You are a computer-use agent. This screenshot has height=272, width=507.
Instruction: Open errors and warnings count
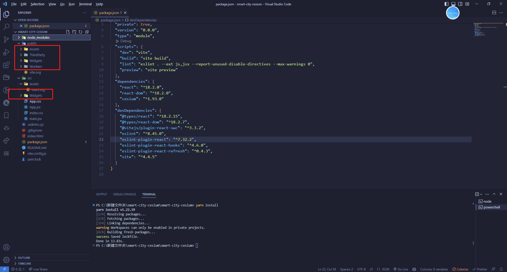18,269
